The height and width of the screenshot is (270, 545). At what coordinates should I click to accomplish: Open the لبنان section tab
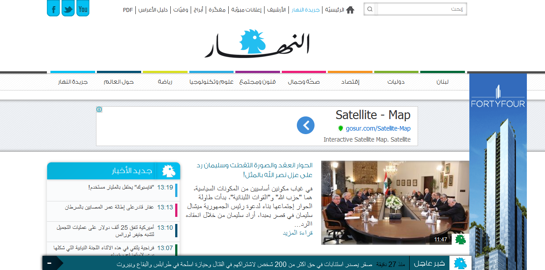tap(442, 82)
